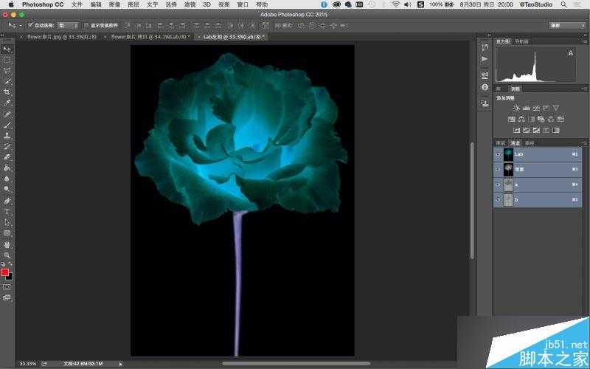
Task: Click the Brightness/Contrast adjustment icon
Action: [x=516, y=108]
